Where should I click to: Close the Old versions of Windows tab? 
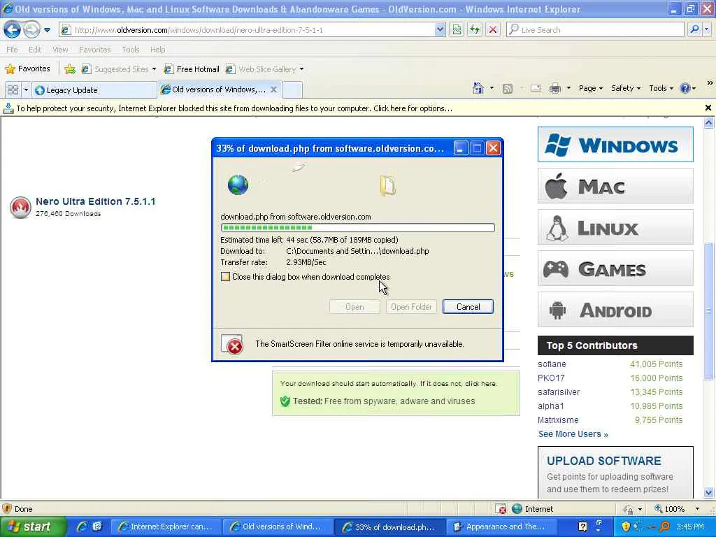pyautogui.click(x=273, y=89)
